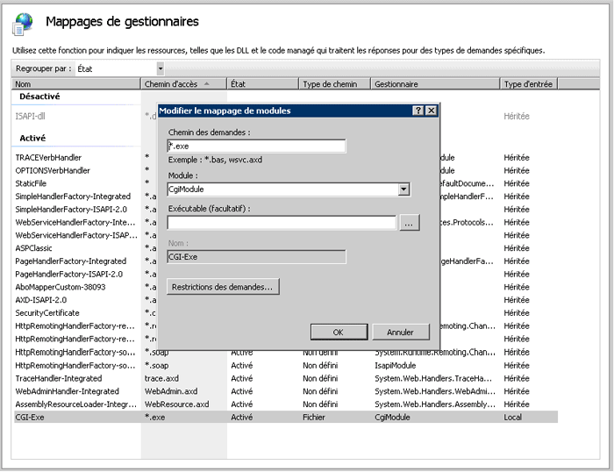
Task: Sort by Type de chemin column header
Action: (x=335, y=84)
